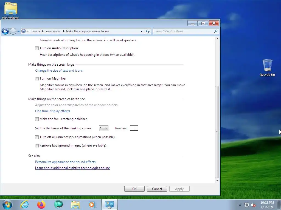The width and height of the screenshot is (281, 210).
Task: Expand breadcrumb arrow after Ease of Access Center
Action: click(x=64, y=31)
